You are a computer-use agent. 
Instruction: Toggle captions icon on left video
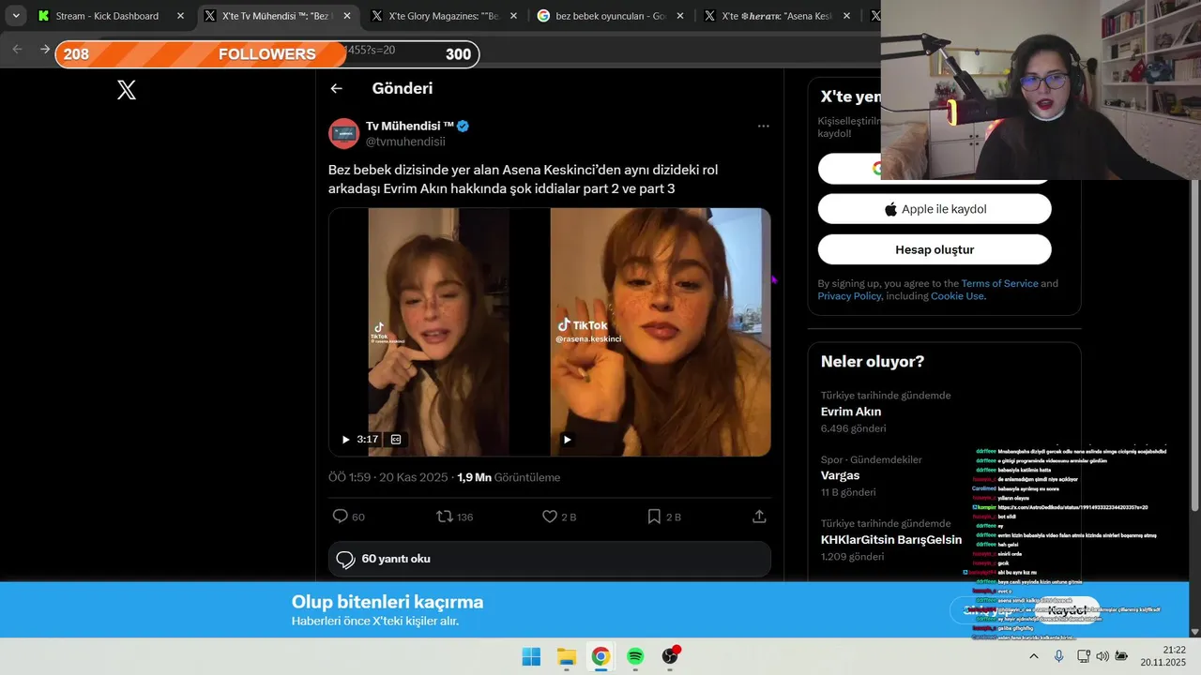(396, 439)
